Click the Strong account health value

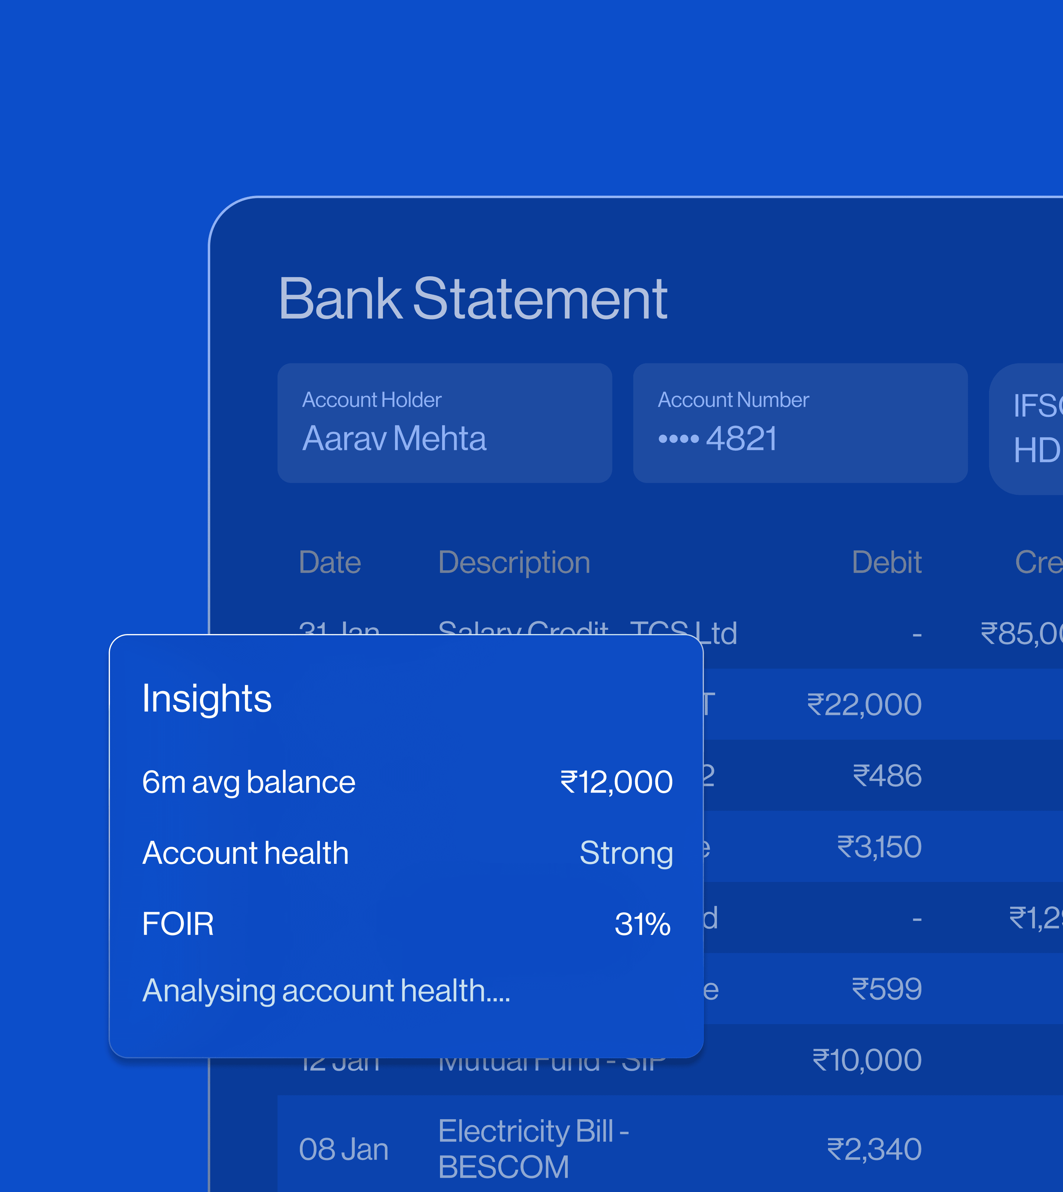click(x=626, y=854)
